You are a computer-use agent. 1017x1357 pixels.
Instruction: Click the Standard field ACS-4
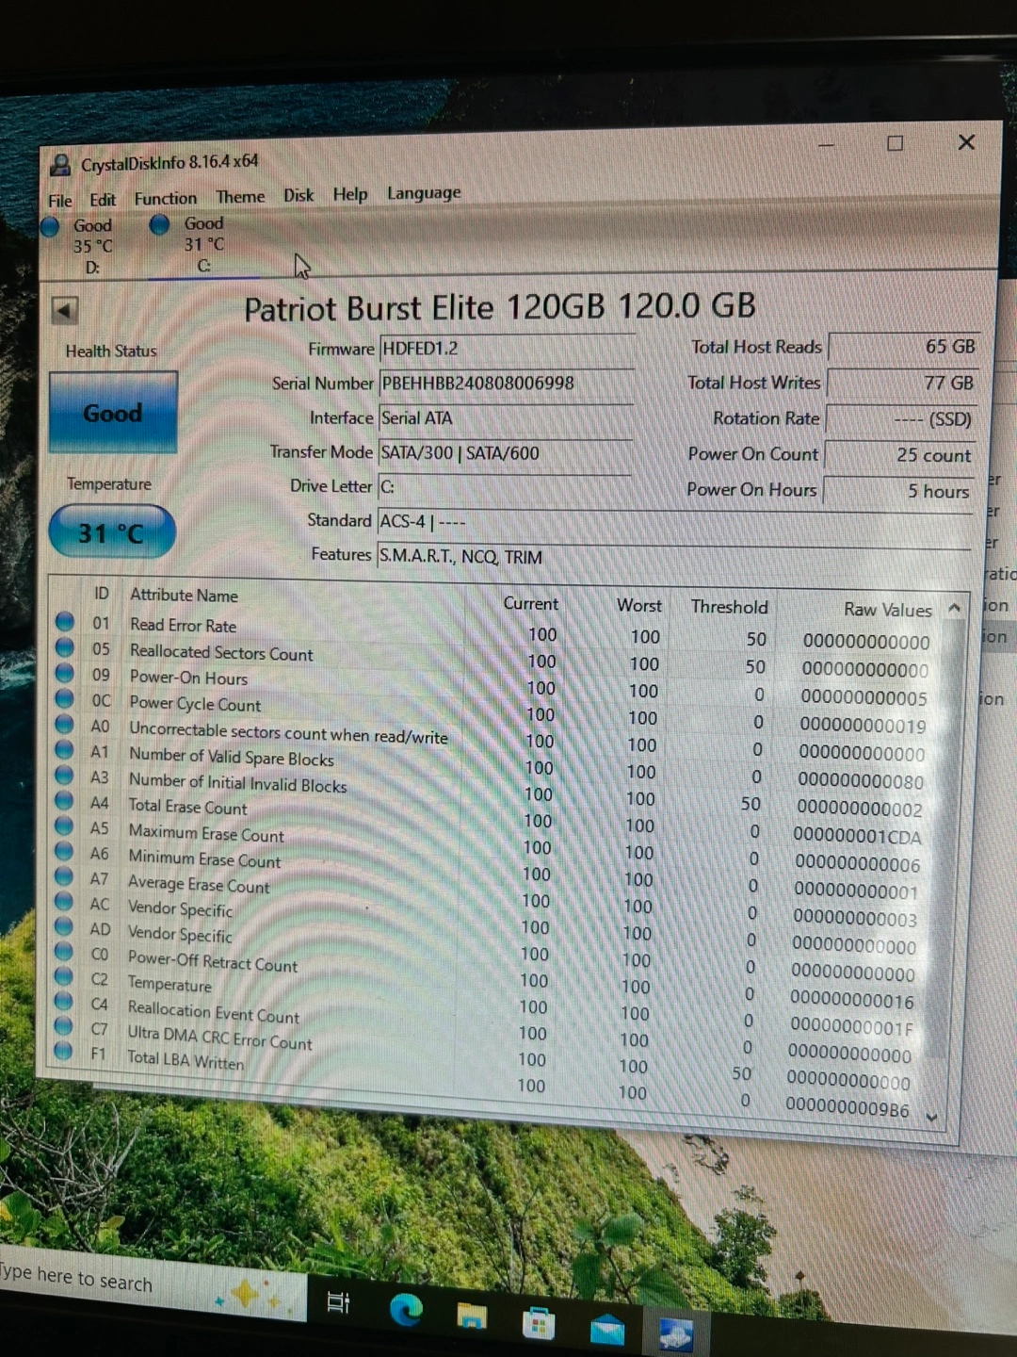[673, 523]
